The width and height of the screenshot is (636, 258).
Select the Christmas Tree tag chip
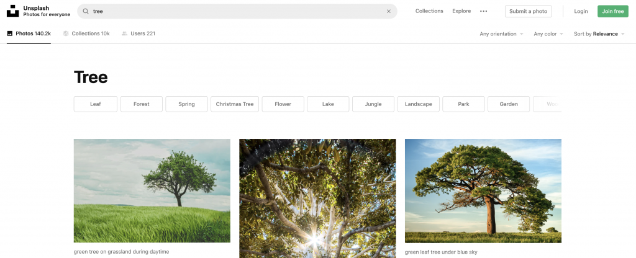point(235,104)
